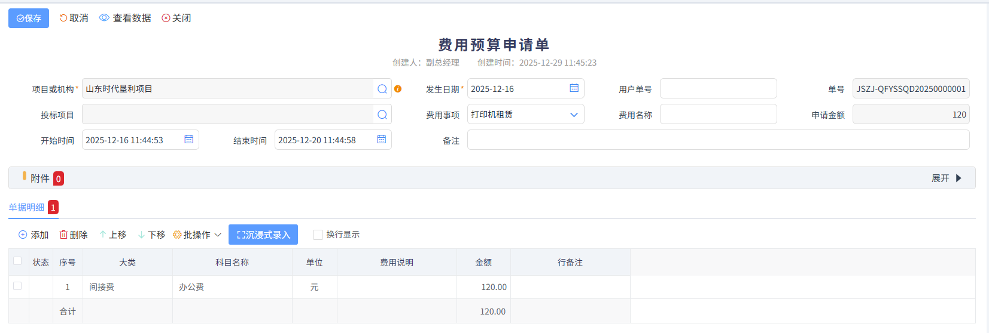Expand the 附件 section with 展开
Viewport: 989px width, 333px height.
click(x=946, y=178)
